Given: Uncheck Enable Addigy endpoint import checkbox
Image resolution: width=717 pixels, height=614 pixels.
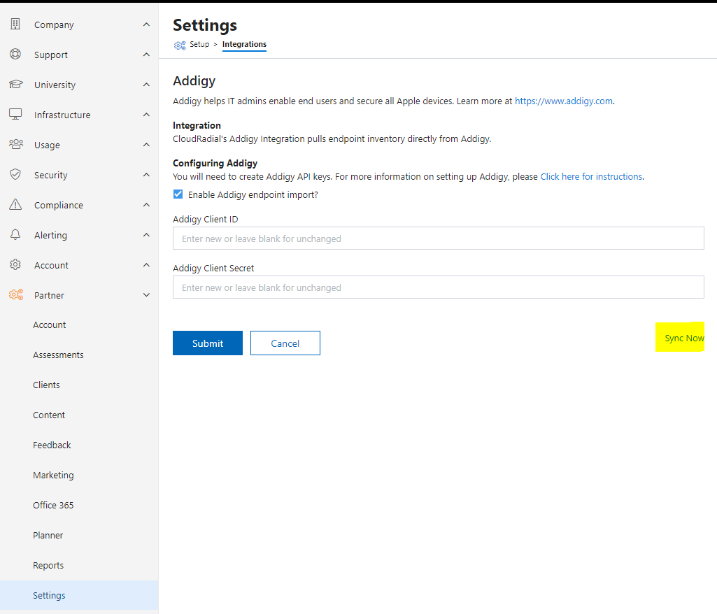Looking at the screenshot, I should [x=178, y=194].
